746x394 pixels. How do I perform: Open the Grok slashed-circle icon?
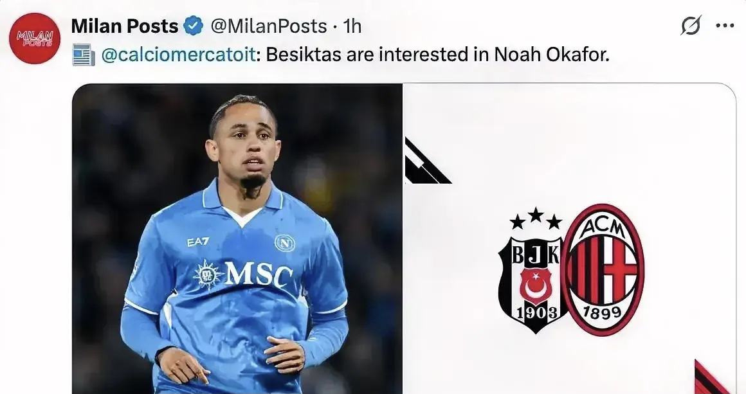[691, 26]
